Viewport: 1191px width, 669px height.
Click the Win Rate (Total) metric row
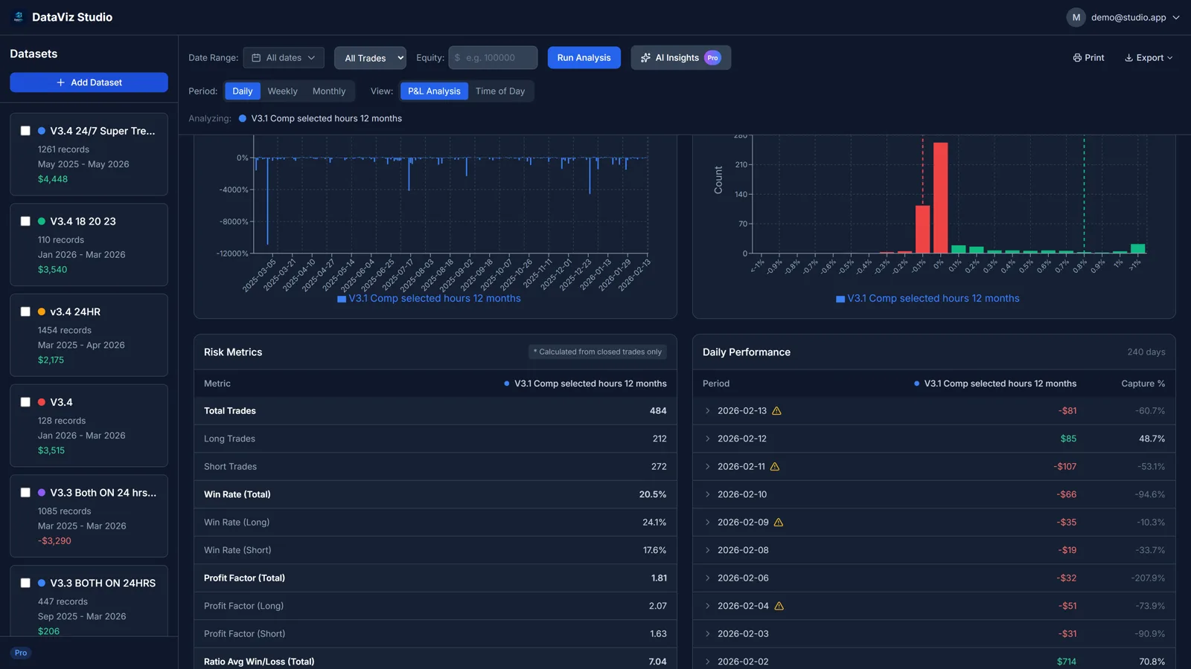tap(435, 494)
